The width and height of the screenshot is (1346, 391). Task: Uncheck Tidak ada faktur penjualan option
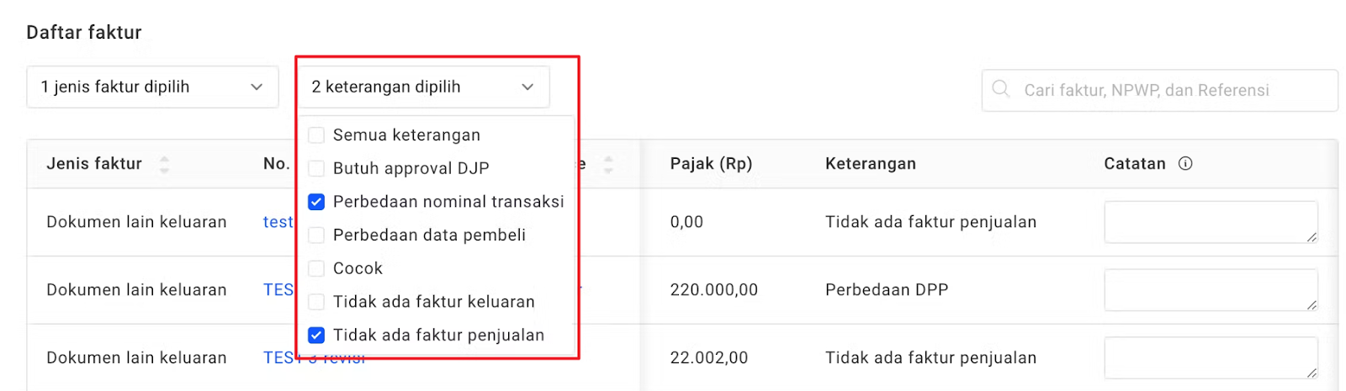tap(316, 336)
